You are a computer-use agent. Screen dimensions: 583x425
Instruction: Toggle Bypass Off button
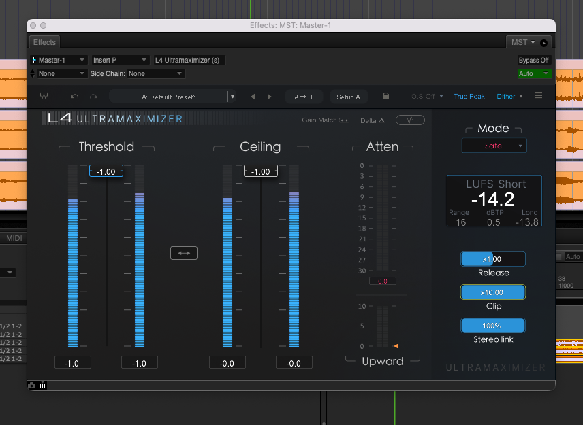pos(533,60)
